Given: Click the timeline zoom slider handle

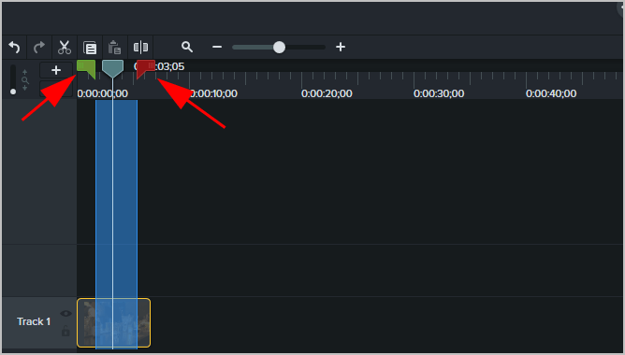Looking at the screenshot, I should pyautogui.click(x=279, y=48).
